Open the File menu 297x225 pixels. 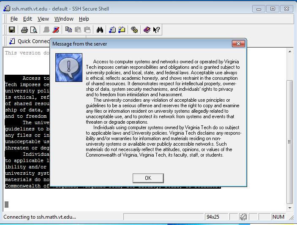[14, 19]
